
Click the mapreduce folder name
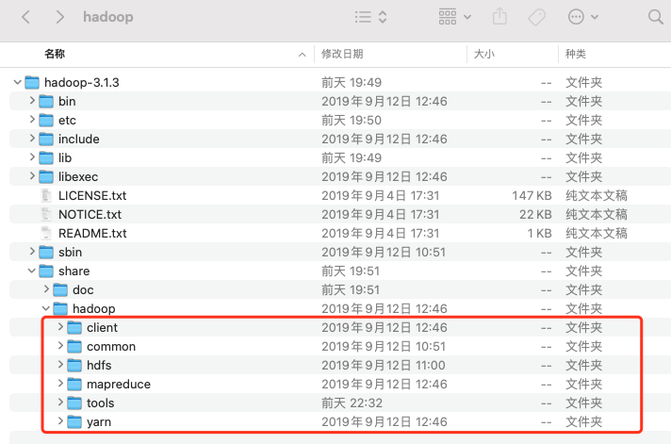point(119,385)
